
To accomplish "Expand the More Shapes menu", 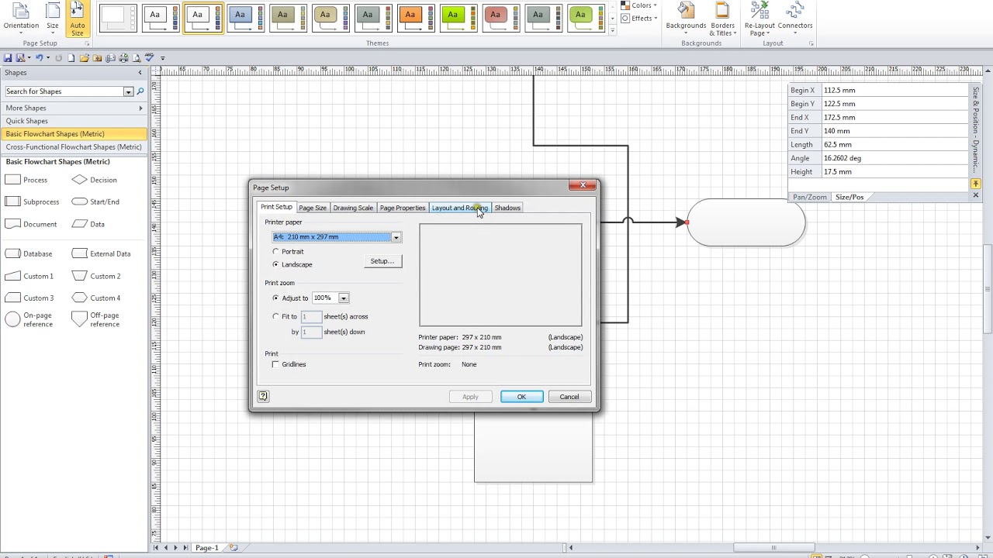I will coord(73,108).
